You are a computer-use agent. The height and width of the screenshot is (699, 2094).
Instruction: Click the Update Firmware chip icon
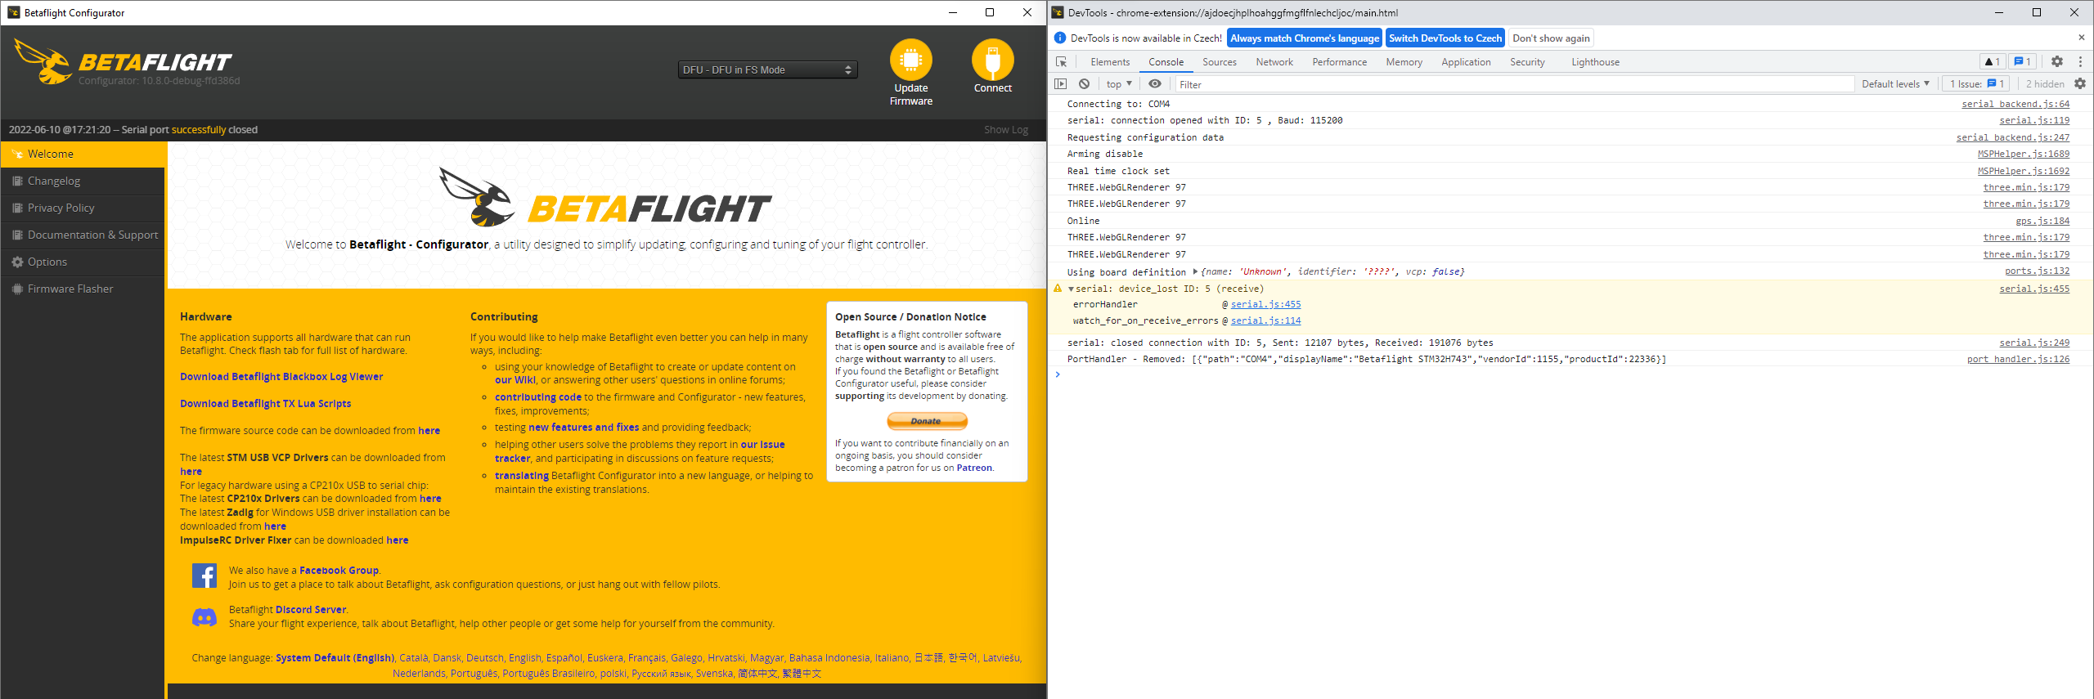(910, 60)
